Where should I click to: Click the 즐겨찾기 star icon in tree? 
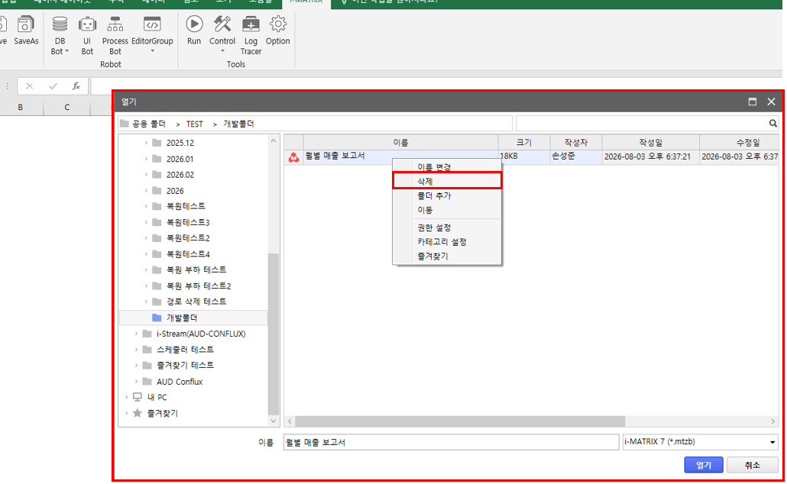coord(137,413)
